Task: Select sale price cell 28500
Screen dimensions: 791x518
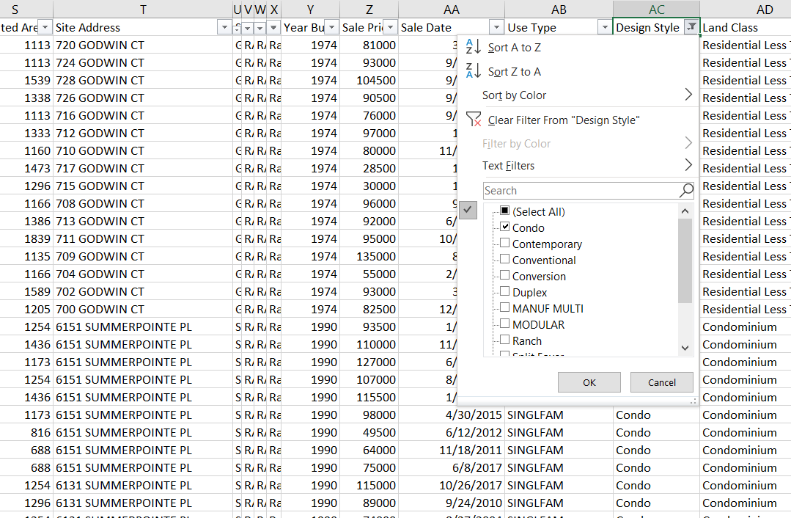Action: 369,169
